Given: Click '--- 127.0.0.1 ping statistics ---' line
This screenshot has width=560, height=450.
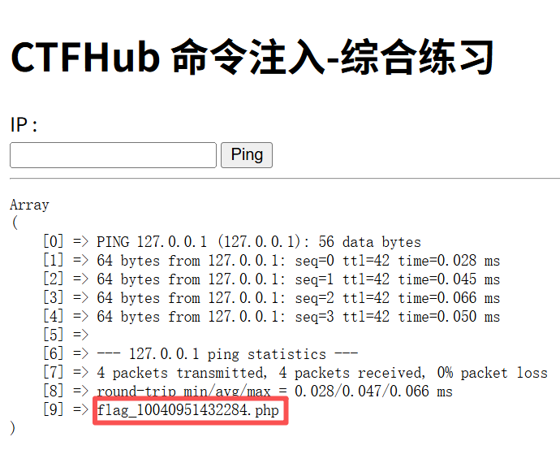Looking at the screenshot, I should (x=227, y=354).
